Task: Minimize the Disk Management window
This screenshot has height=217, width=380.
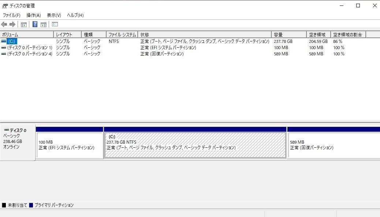Action: [342, 5]
